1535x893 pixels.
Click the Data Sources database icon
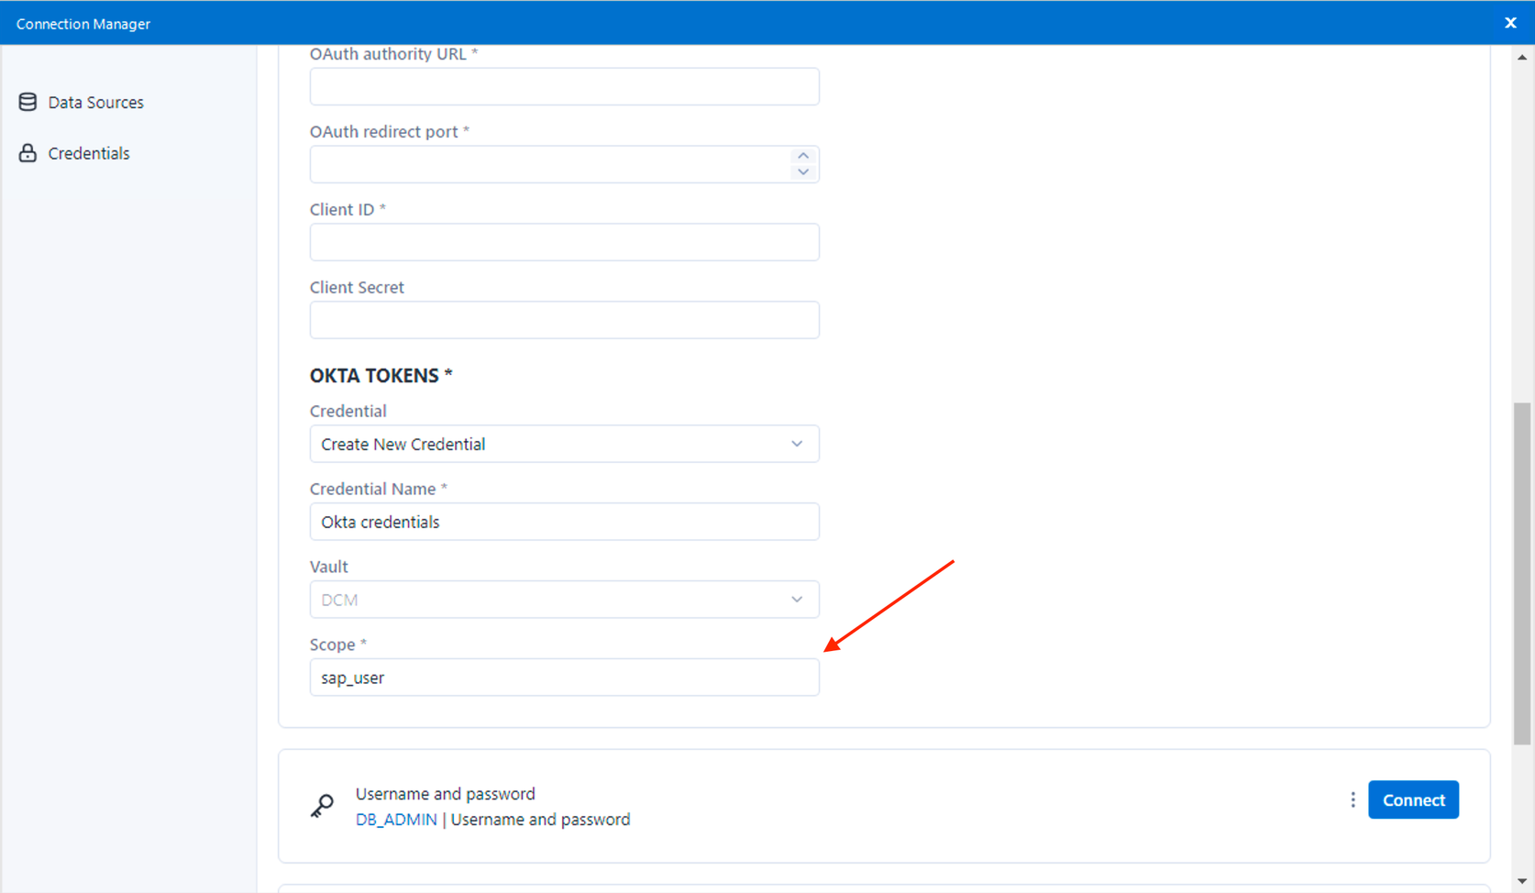click(x=28, y=102)
